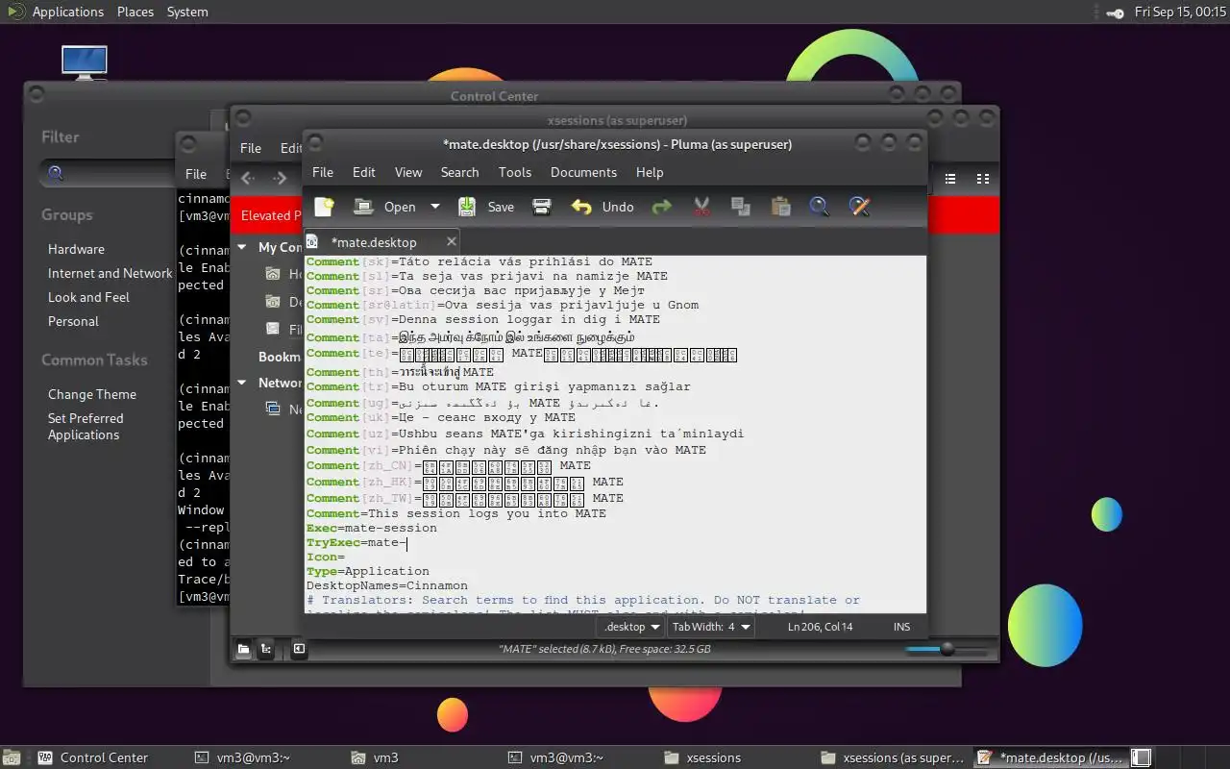Click the Open file toolbar button
Image resolution: width=1230 pixels, height=769 pixels.
click(x=384, y=207)
